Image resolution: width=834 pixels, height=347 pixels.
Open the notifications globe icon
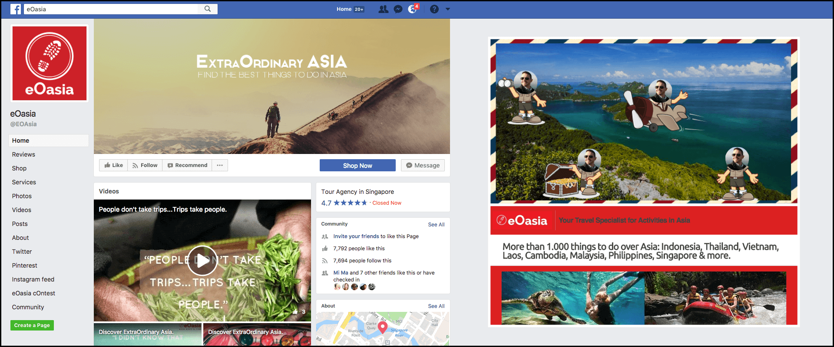[412, 9]
